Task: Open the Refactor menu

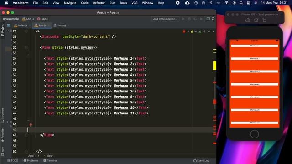Action: coord(99,3)
